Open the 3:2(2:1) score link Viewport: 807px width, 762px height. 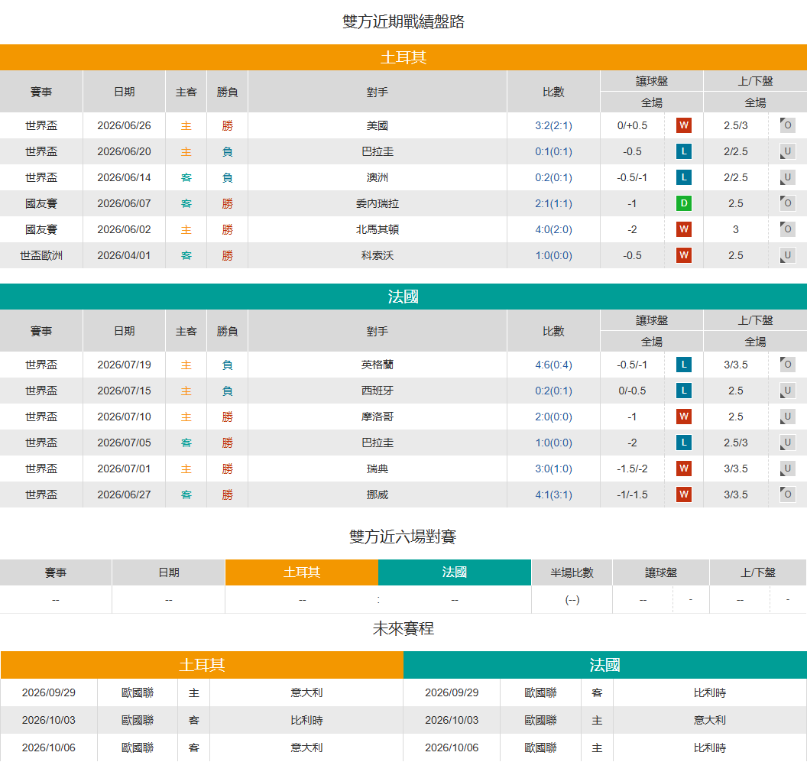pyautogui.click(x=553, y=125)
